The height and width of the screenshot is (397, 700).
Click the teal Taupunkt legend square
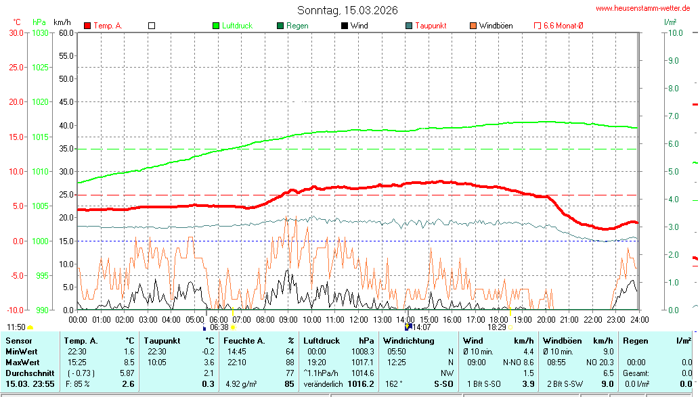coord(409,26)
